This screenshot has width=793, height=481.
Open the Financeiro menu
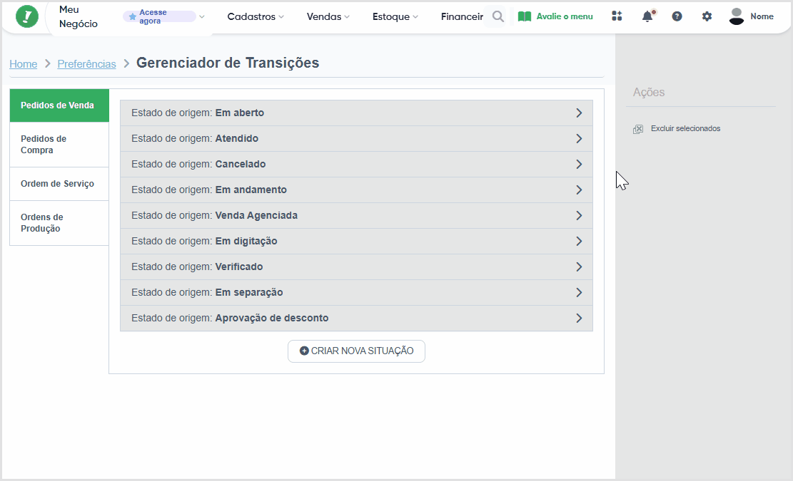(x=462, y=16)
